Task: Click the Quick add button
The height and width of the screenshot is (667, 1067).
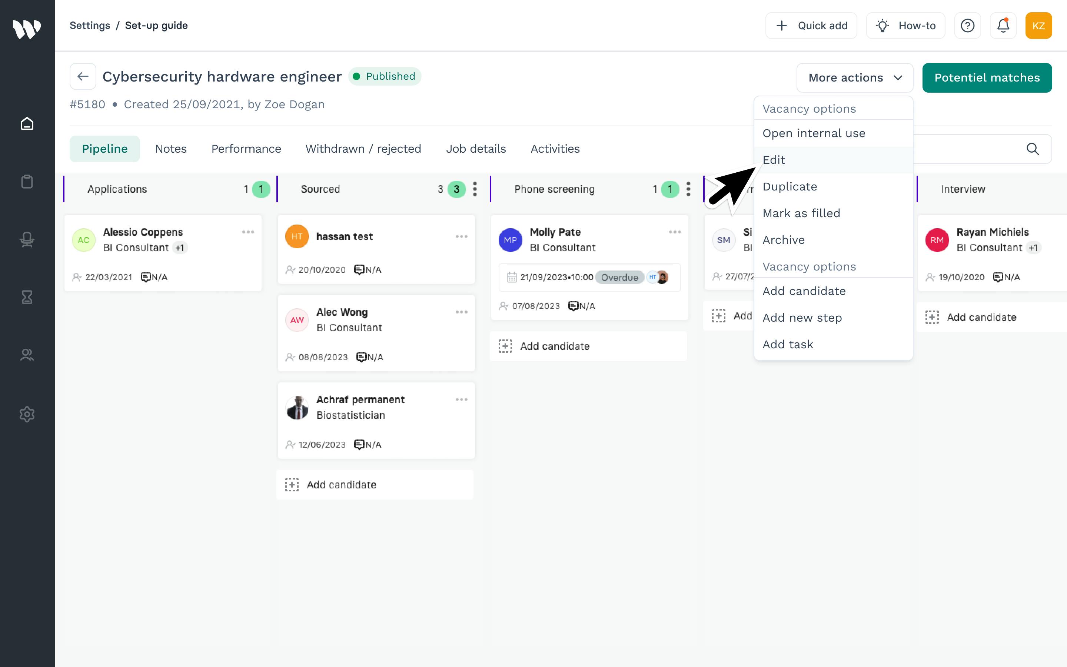Action: 811,26
